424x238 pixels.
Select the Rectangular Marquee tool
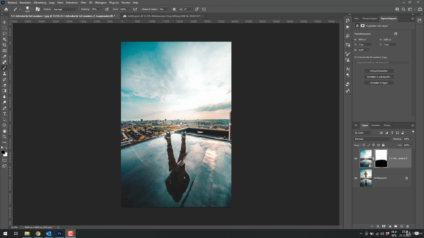coord(5,28)
